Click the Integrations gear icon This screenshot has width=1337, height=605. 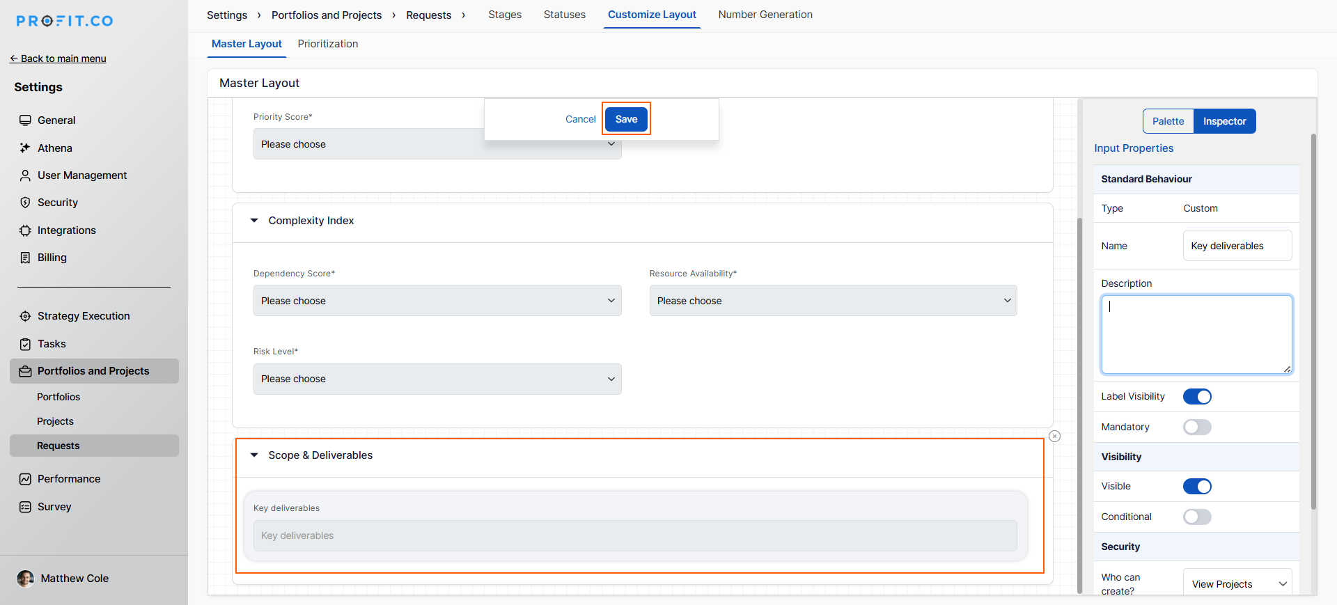(x=25, y=230)
